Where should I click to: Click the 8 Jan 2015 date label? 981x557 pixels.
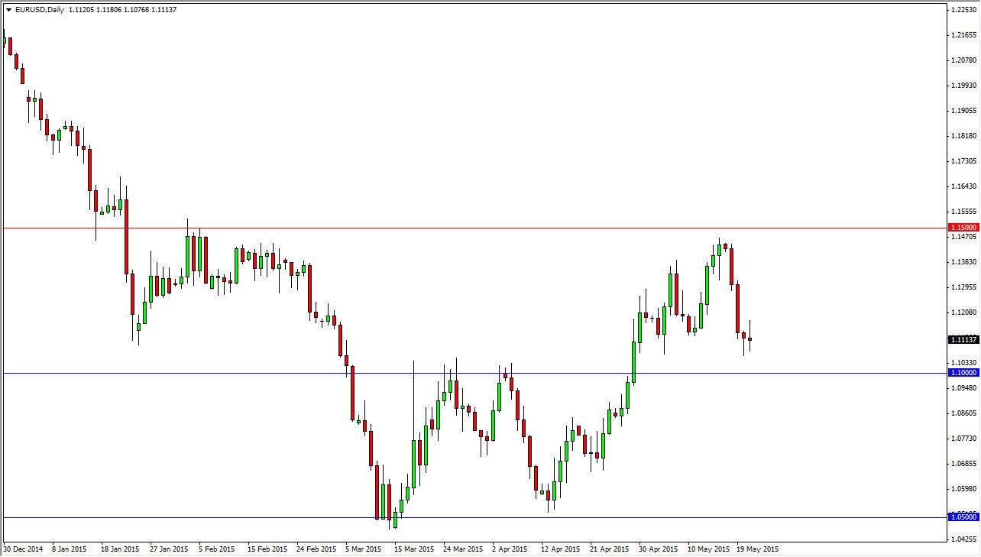[x=70, y=549]
